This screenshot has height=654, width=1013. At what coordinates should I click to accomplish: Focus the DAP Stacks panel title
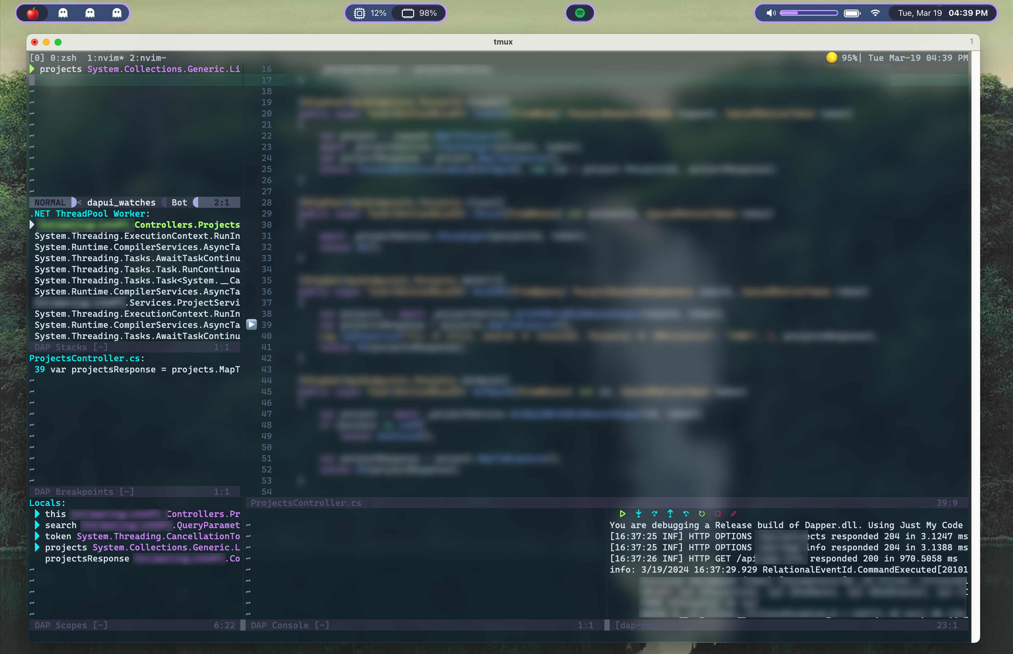pyautogui.click(x=71, y=347)
